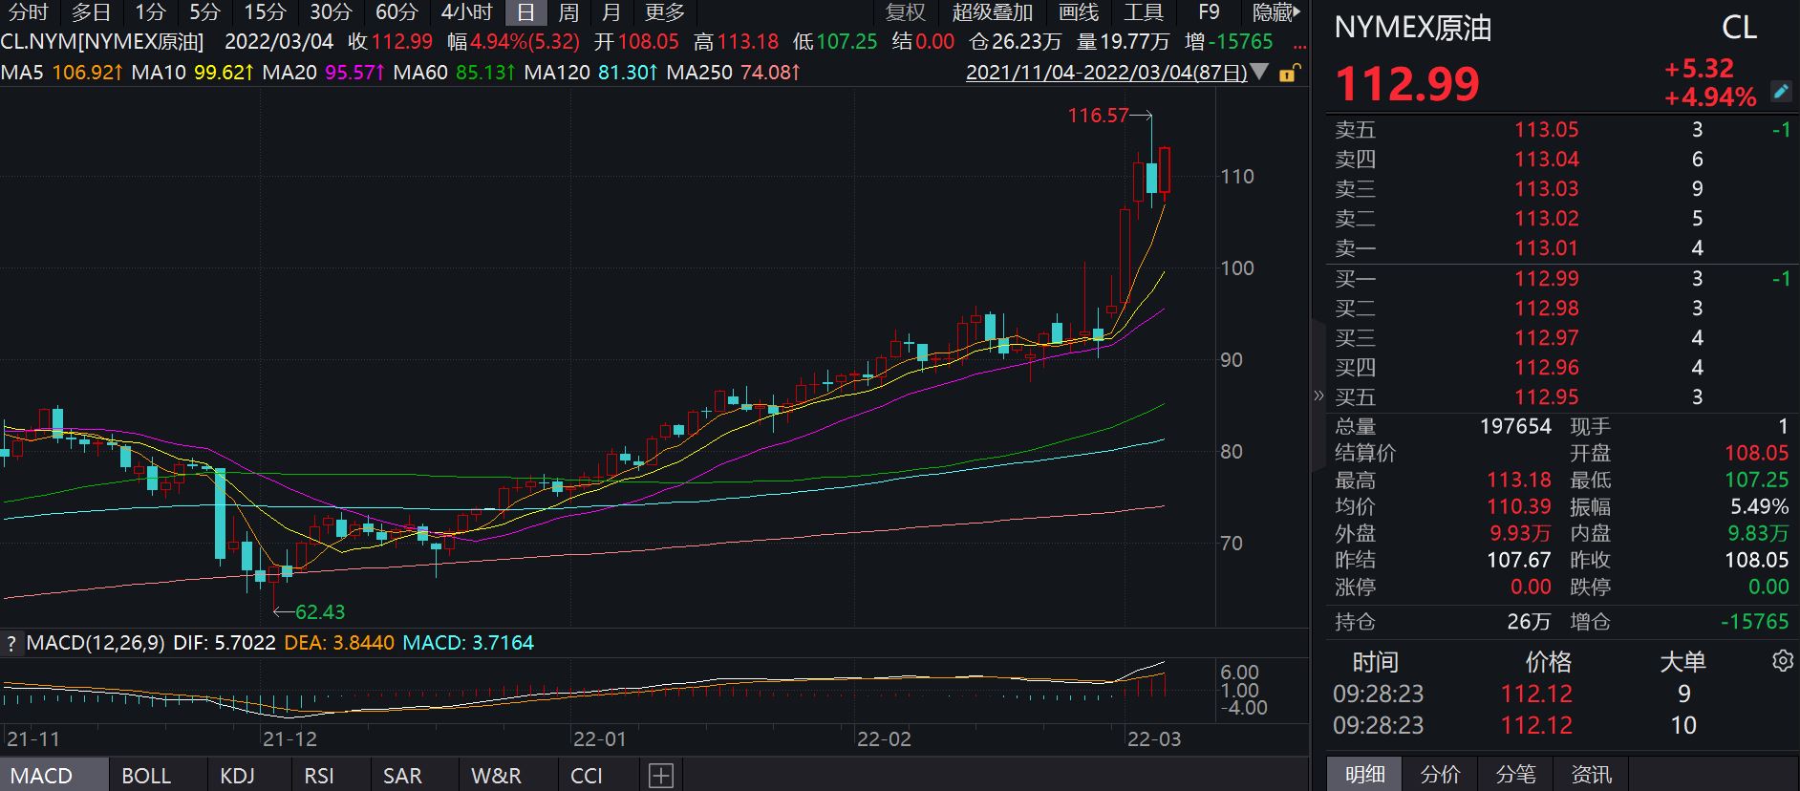Toggle 复权 price adjustment
The height and width of the screenshot is (791, 1800).
pos(905,12)
